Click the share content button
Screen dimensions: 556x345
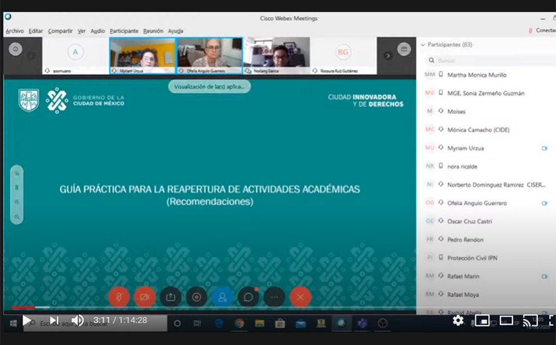pyautogui.click(x=171, y=297)
